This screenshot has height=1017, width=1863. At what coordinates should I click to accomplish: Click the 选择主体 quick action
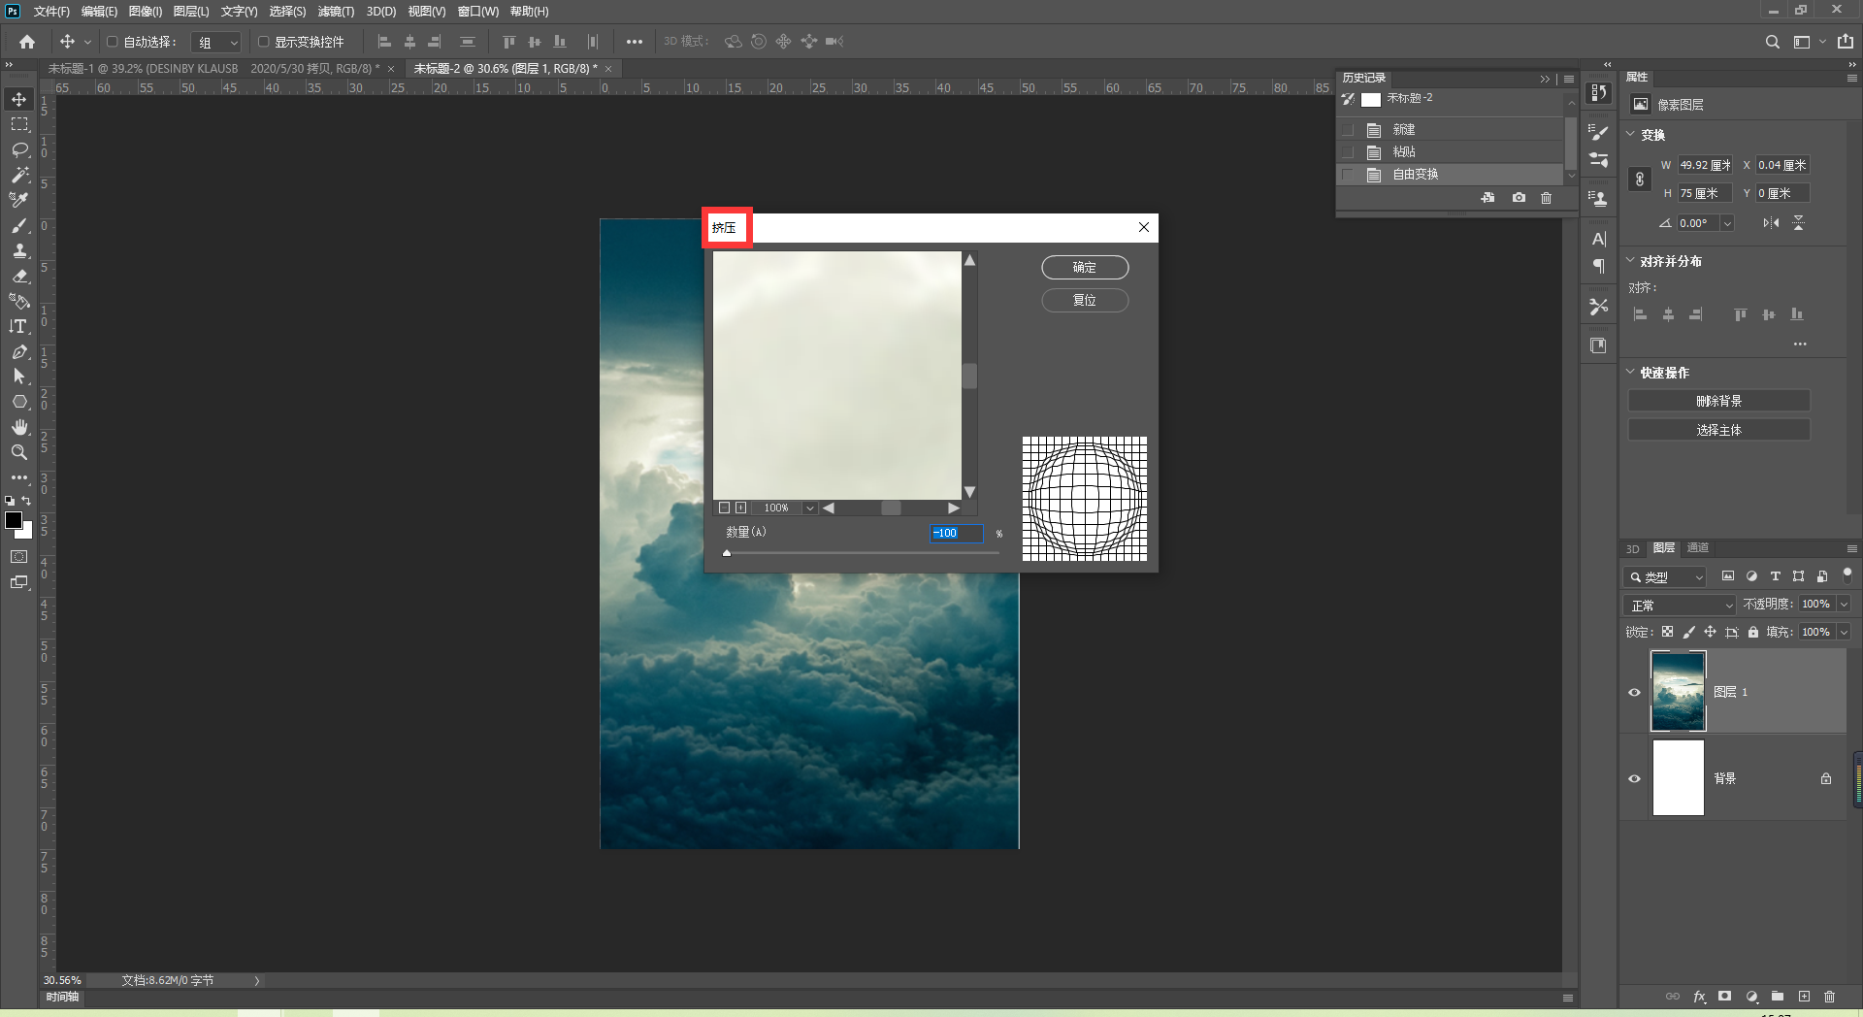(1718, 430)
